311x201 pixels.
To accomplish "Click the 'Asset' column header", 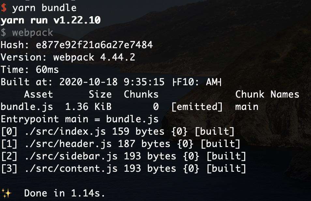I will (x=38, y=94).
